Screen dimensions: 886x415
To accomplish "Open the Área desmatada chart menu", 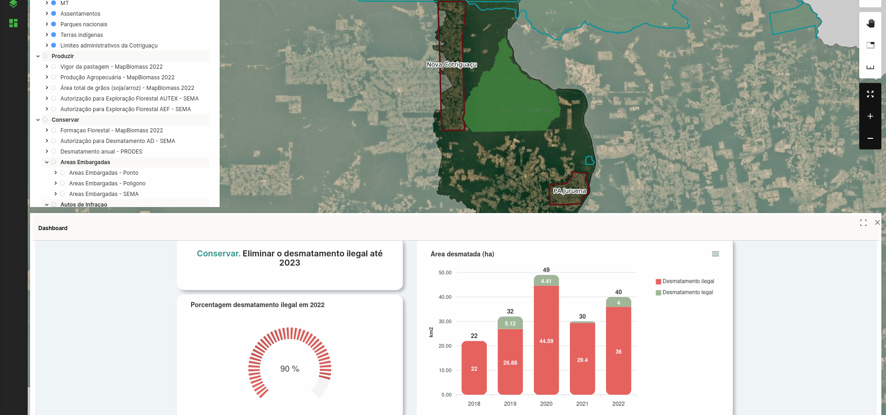I will (715, 254).
